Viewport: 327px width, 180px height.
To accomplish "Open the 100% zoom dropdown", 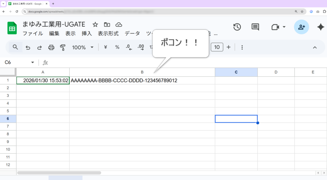I will coord(83,47).
